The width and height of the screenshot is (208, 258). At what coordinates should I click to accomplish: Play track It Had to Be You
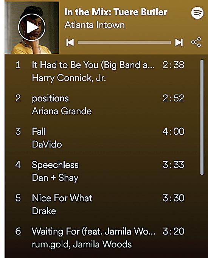[x=93, y=65]
